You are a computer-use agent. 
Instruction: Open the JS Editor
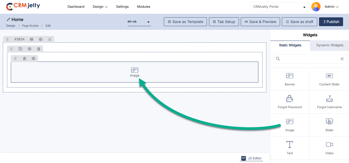[x=251, y=158]
